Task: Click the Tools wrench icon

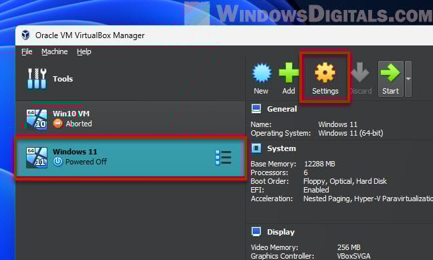Action: point(37,79)
